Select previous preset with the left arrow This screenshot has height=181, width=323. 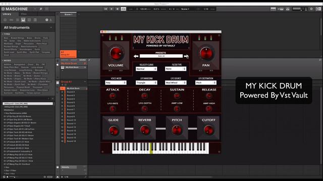136,56
